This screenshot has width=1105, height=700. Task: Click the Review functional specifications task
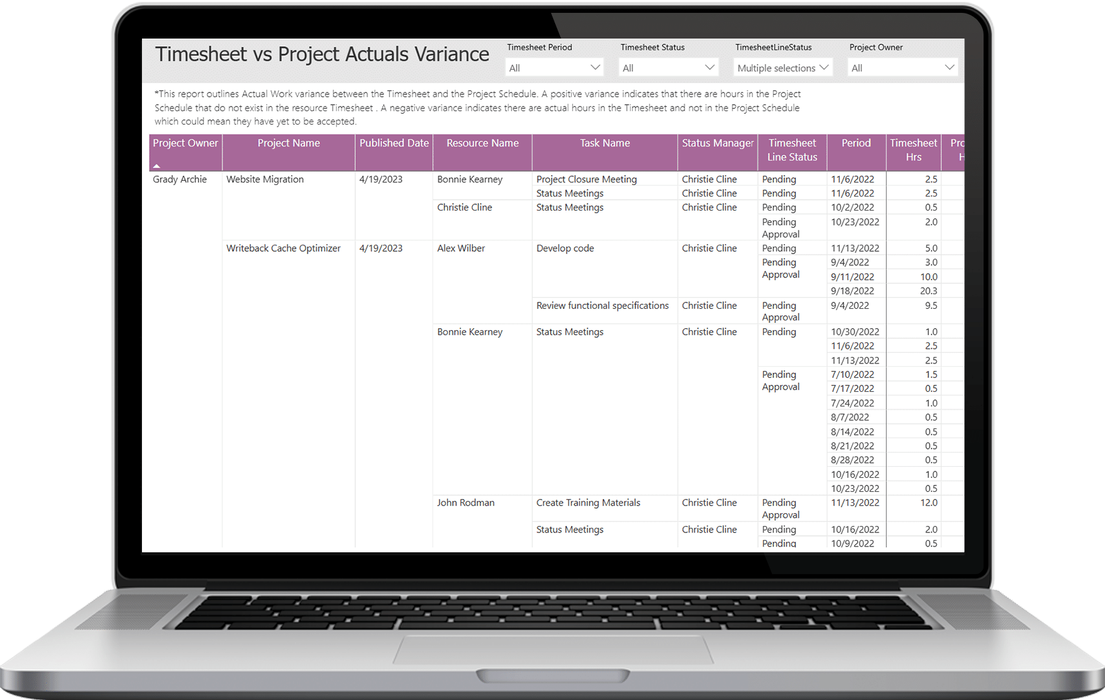(603, 306)
